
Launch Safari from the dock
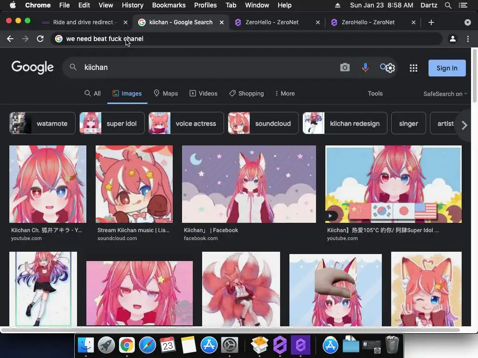click(x=147, y=345)
